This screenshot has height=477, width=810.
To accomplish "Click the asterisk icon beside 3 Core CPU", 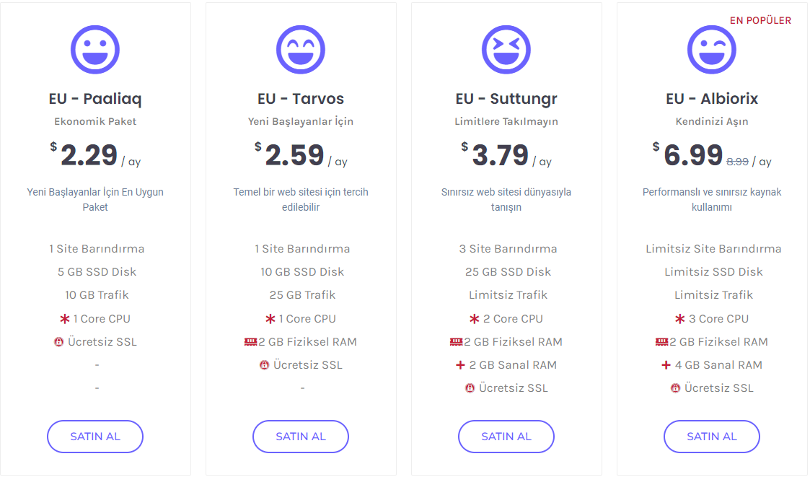I will (680, 319).
